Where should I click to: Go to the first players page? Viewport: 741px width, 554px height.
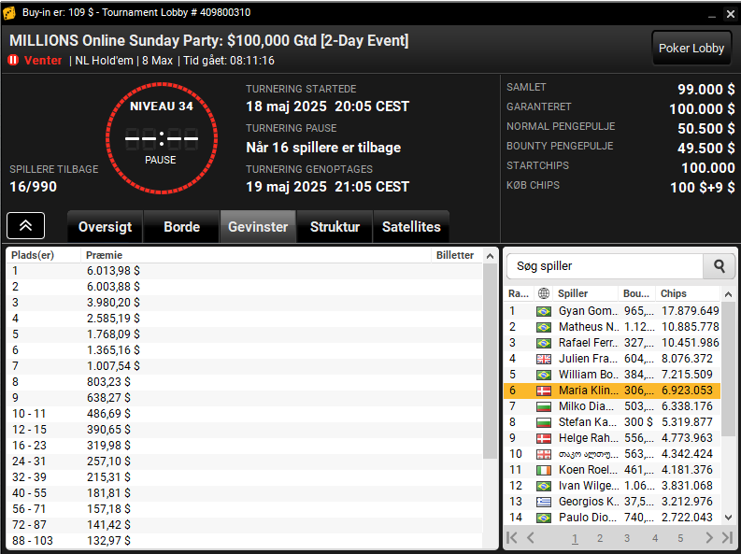tap(512, 537)
